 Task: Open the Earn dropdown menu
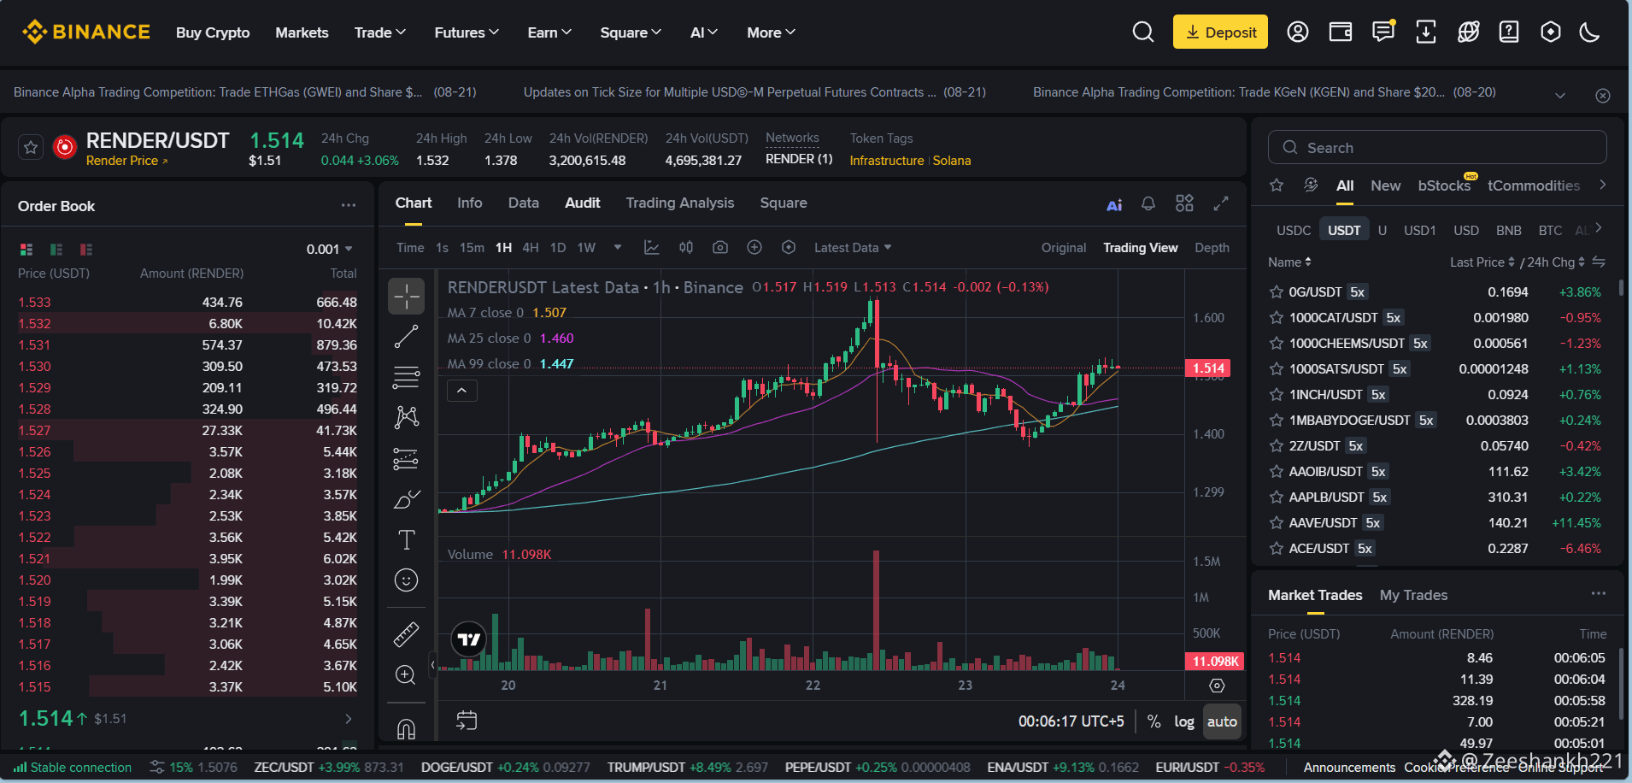[x=549, y=32]
